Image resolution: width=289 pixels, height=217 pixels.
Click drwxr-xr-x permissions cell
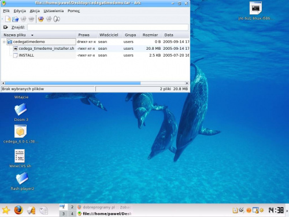click(x=86, y=42)
